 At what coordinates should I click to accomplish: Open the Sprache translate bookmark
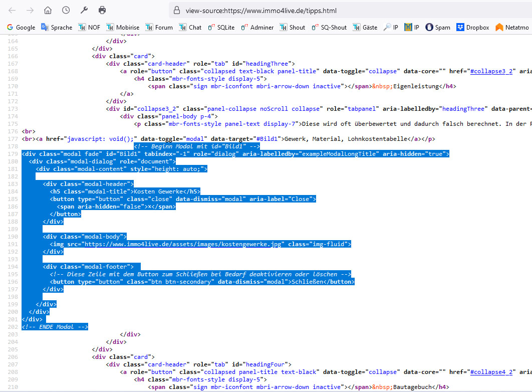(56, 28)
